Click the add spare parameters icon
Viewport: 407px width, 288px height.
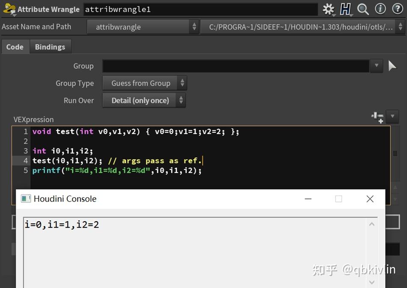point(377,116)
